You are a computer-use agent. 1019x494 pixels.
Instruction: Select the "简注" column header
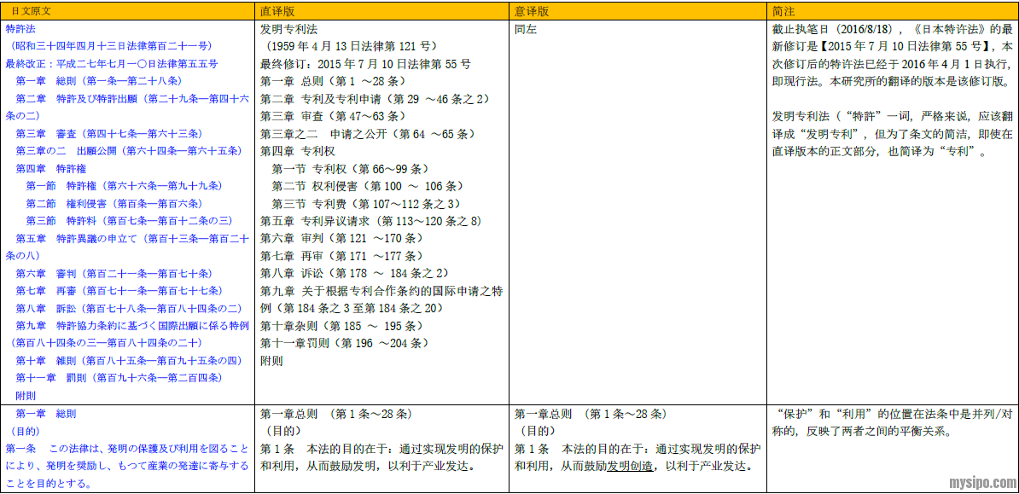783,11
